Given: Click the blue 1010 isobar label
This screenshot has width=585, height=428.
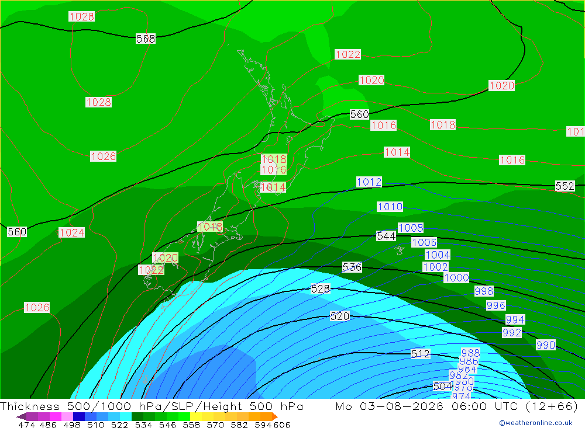Looking at the screenshot, I should (390, 207).
